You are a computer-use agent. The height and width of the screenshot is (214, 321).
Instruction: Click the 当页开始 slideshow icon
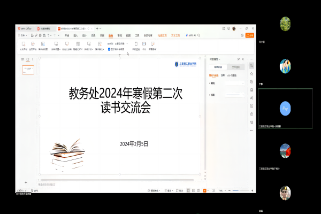[x=33, y=43]
